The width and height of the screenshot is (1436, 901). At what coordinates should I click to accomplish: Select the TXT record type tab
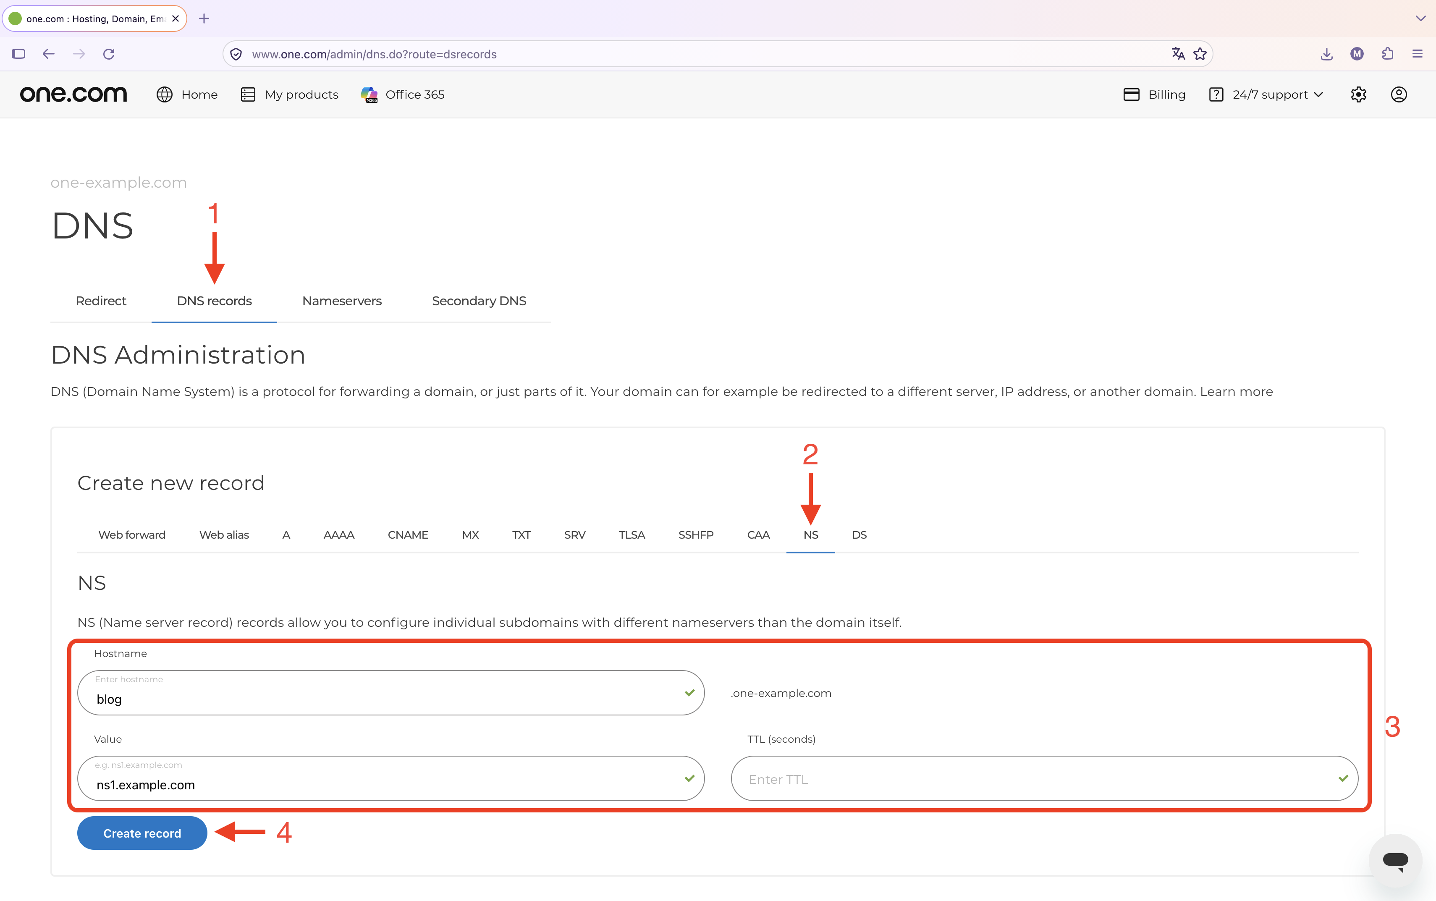tap(521, 534)
